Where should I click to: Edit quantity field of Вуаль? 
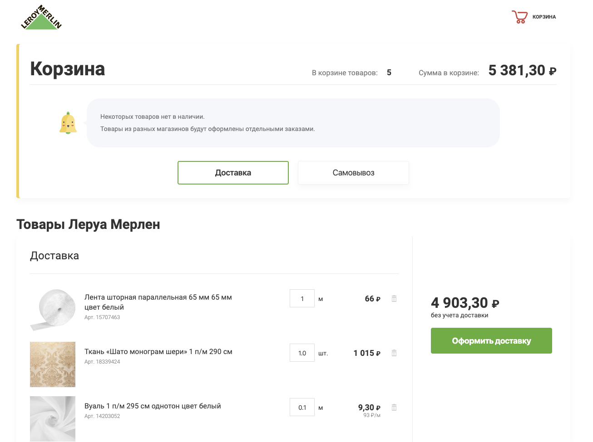click(302, 407)
